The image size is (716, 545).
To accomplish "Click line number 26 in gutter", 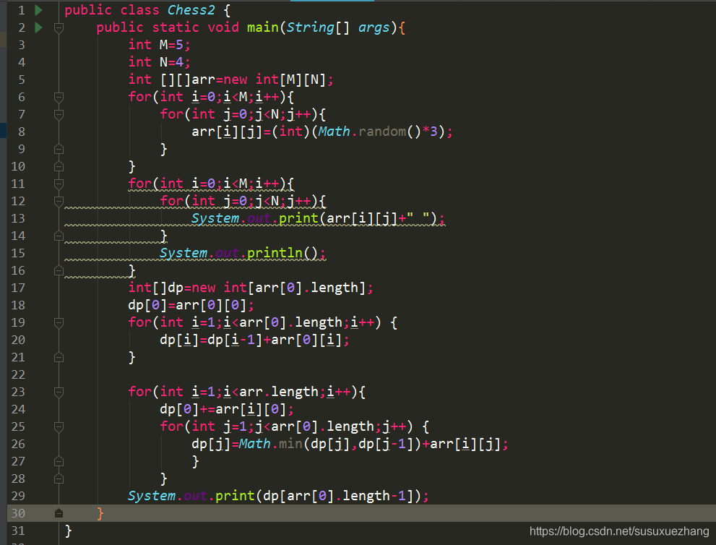I will [x=18, y=444].
